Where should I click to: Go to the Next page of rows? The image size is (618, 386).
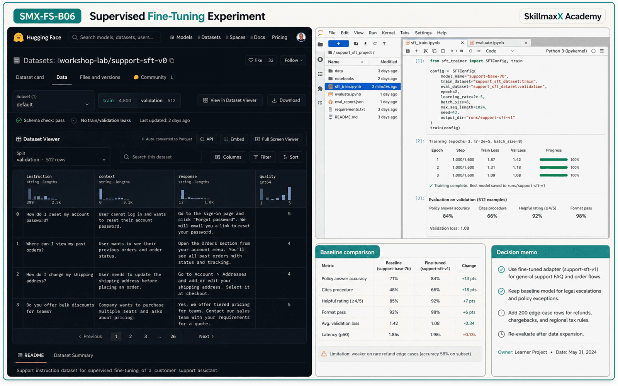pyautogui.click(x=206, y=336)
